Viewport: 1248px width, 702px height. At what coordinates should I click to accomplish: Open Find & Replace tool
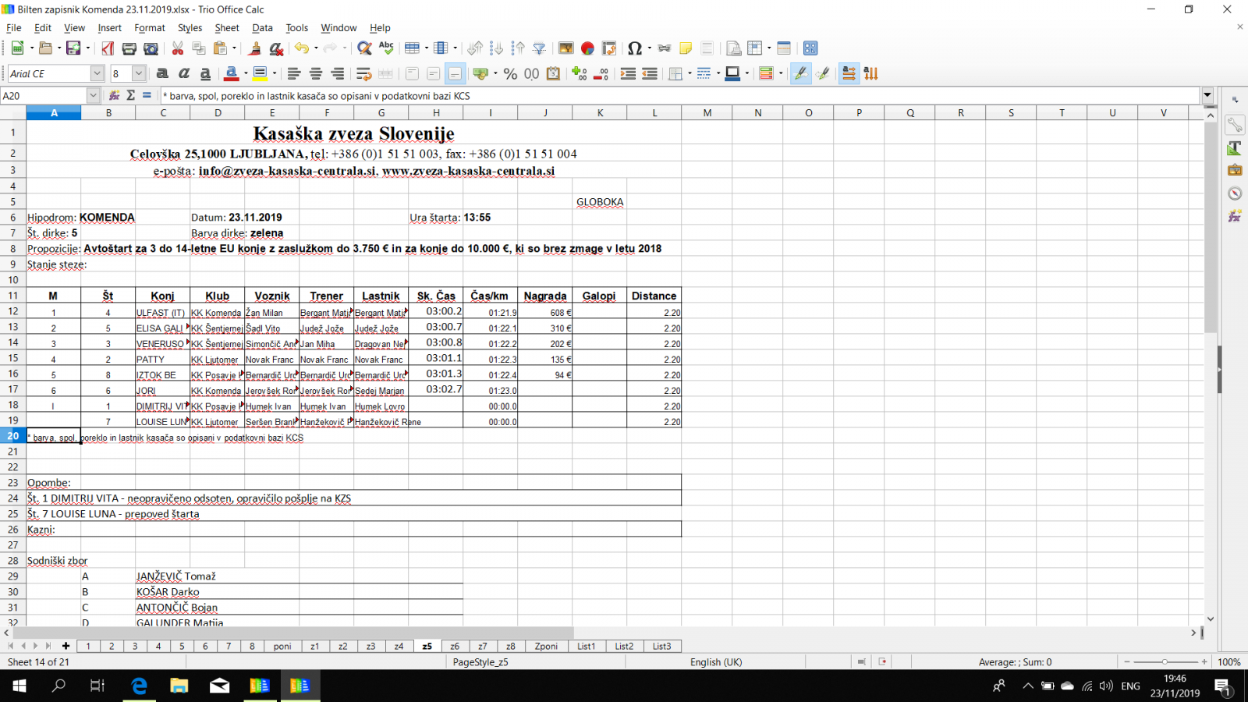[x=364, y=48]
